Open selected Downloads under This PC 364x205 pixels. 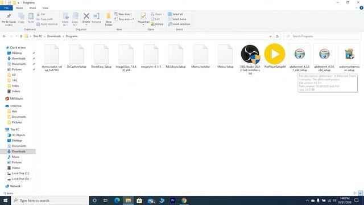point(18,151)
